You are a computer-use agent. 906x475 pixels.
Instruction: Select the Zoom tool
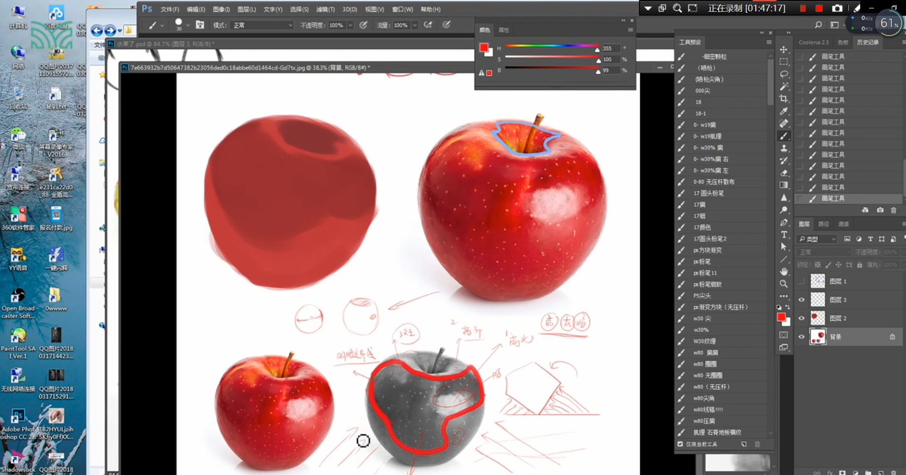pyautogui.click(x=784, y=284)
